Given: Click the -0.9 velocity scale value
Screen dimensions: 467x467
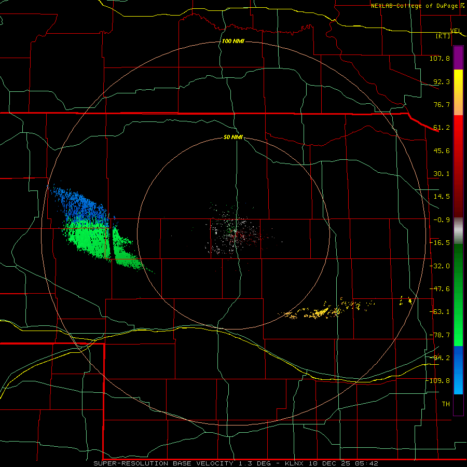Looking at the screenshot, I should (x=442, y=220).
